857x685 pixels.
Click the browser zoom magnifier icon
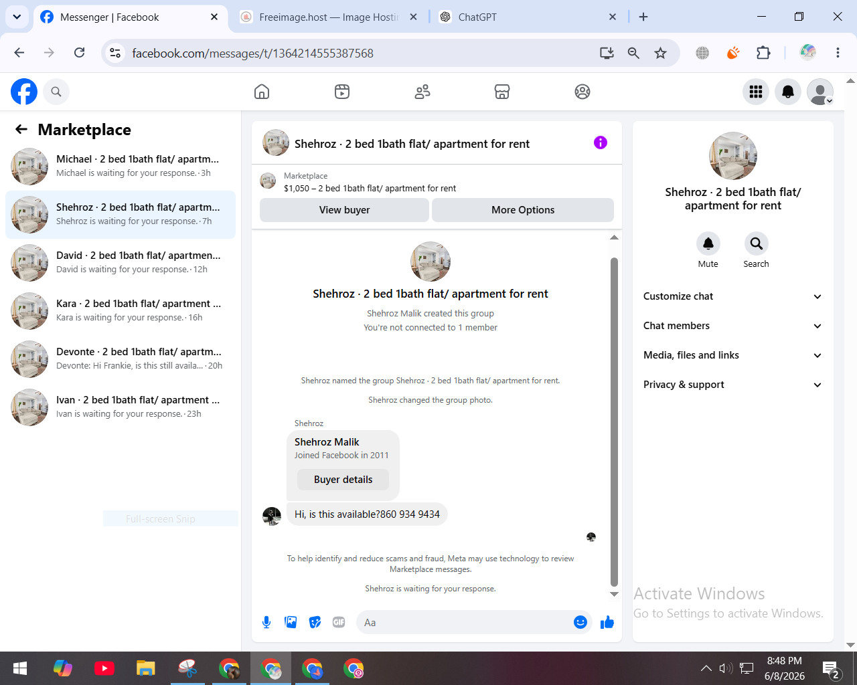tap(633, 53)
